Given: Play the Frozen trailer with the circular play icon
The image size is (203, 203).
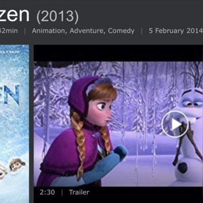Looking at the screenshot, I should tap(175, 124).
